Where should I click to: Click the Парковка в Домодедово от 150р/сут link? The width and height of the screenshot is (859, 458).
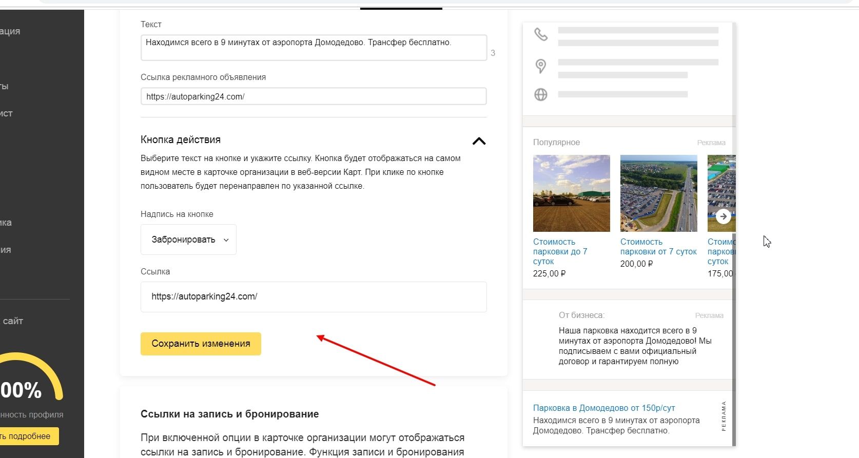(604, 408)
